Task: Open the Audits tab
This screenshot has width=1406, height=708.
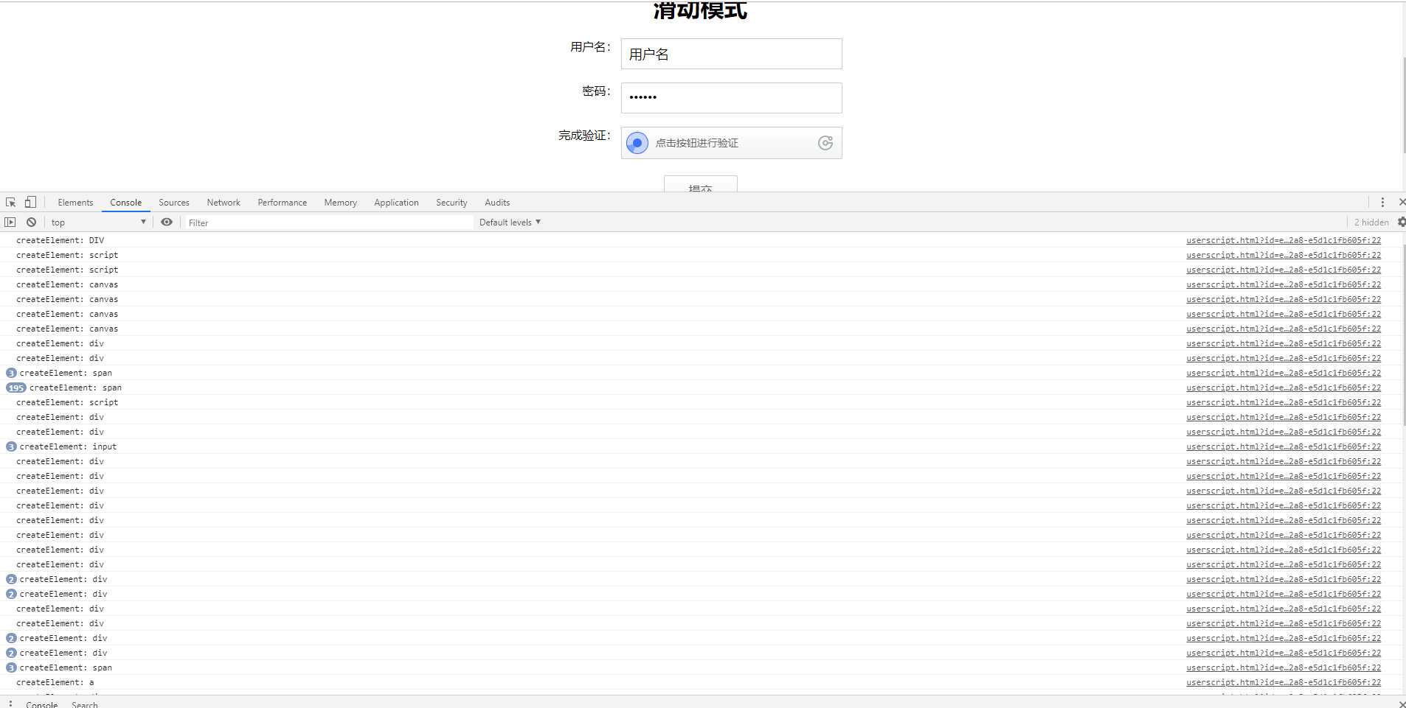Action: click(497, 203)
